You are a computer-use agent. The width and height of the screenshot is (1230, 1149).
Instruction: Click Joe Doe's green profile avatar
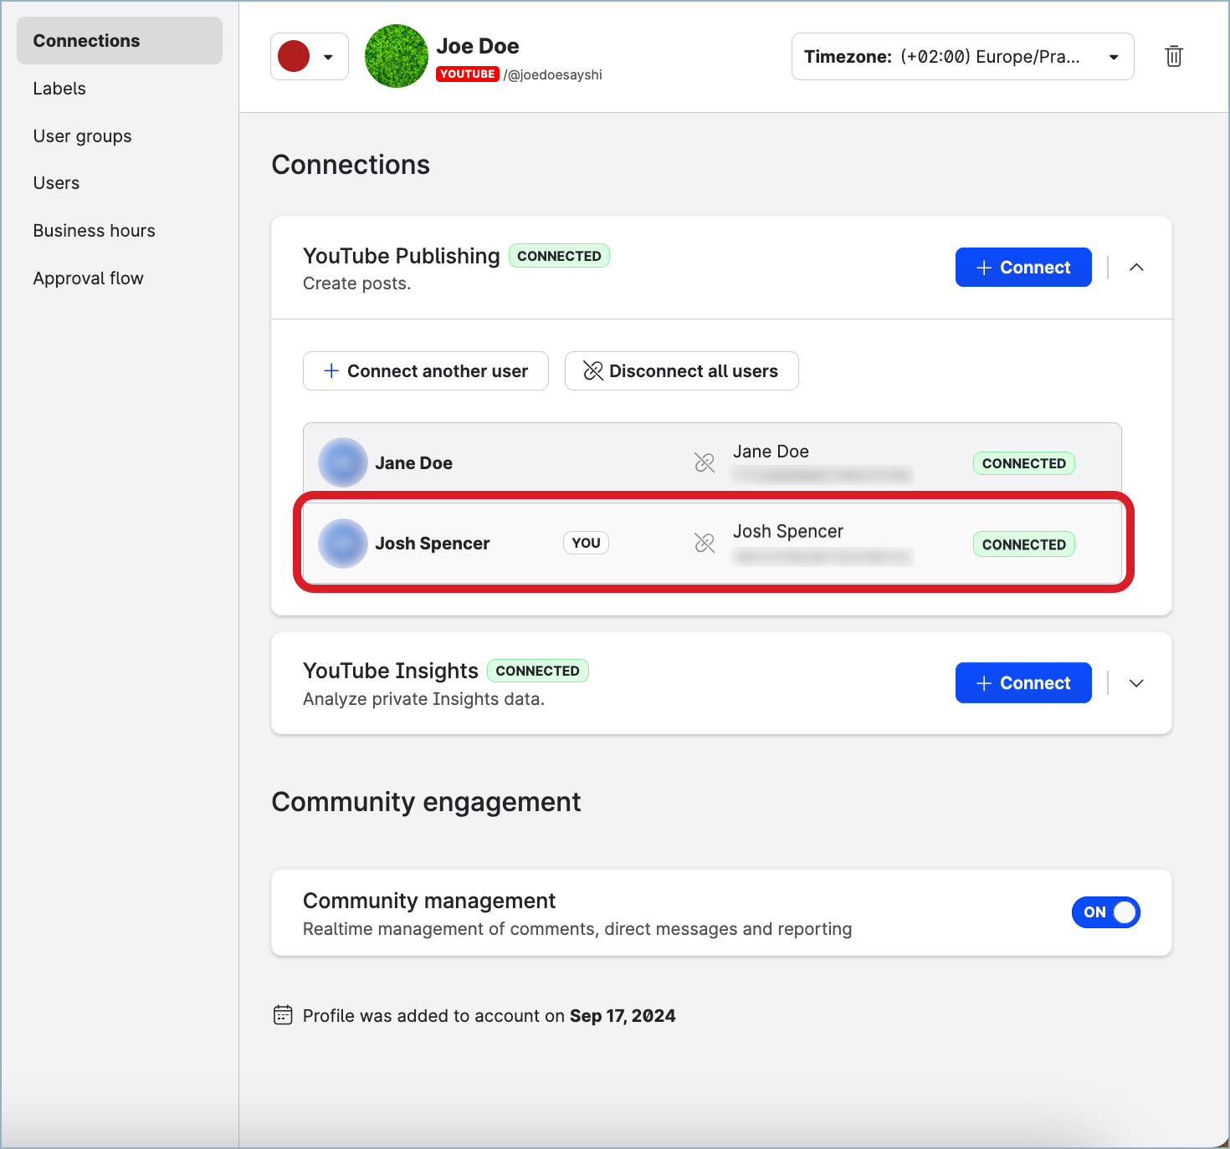[x=397, y=56]
